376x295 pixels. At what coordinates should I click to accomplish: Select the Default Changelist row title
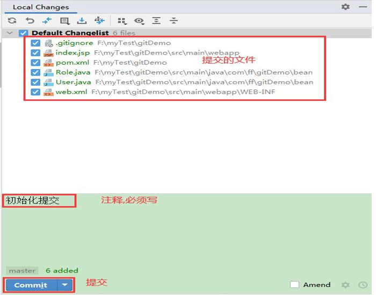point(70,33)
